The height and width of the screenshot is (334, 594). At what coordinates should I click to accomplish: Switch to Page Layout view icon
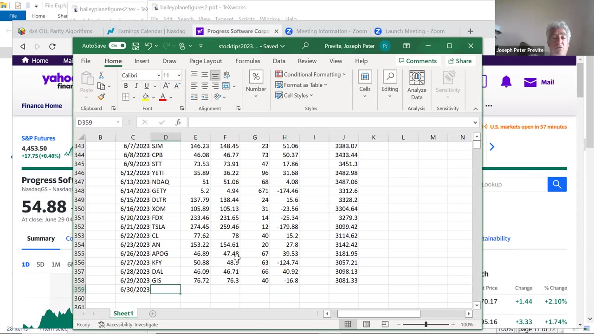click(366, 324)
